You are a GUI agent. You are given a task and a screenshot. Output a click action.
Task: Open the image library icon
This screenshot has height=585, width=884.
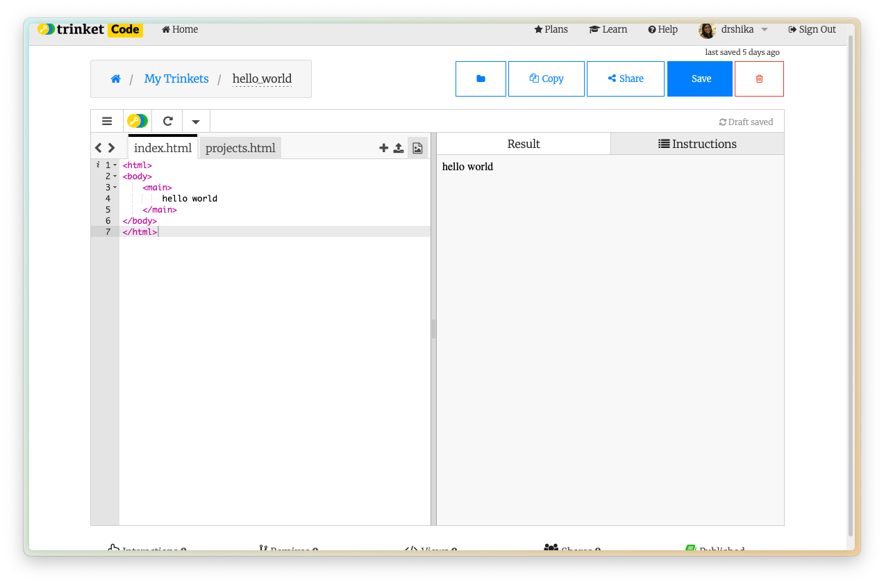(x=417, y=148)
